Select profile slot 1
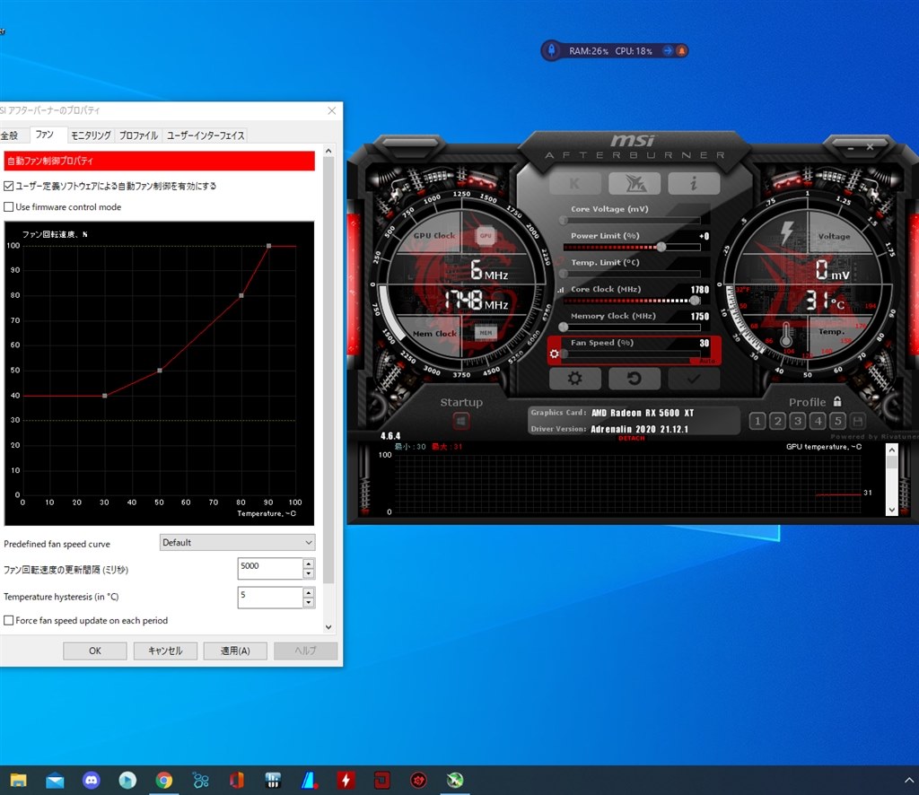Viewport: 919px width, 795px height. [x=757, y=421]
